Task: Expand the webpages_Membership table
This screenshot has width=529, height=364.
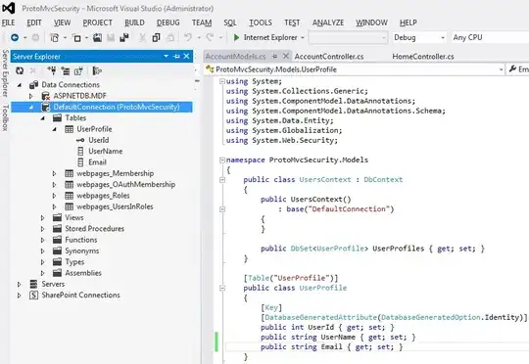Action: (54, 173)
